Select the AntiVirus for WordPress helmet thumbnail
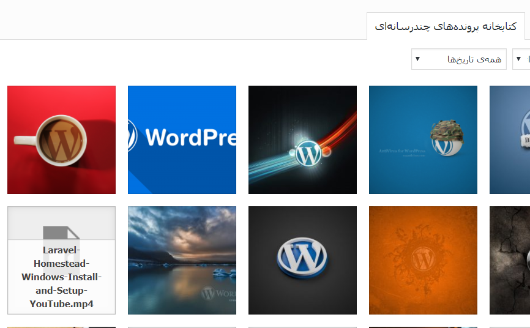 (x=423, y=140)
